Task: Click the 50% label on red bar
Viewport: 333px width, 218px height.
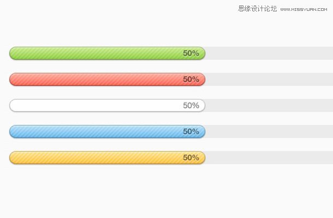Action: 191,80
